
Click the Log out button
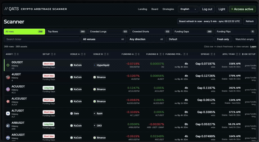[207, 9]
